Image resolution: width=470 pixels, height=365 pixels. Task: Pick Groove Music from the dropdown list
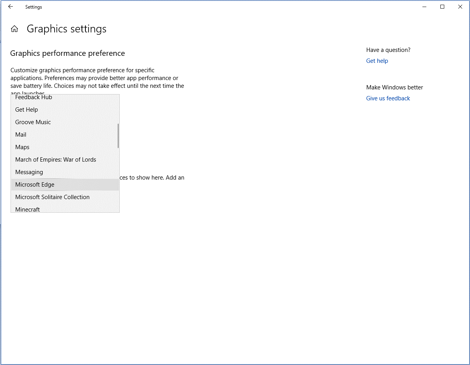point(65,122)
